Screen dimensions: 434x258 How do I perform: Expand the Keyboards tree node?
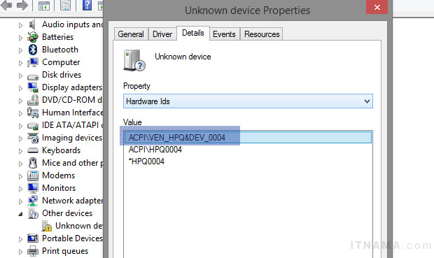point(20,151)
